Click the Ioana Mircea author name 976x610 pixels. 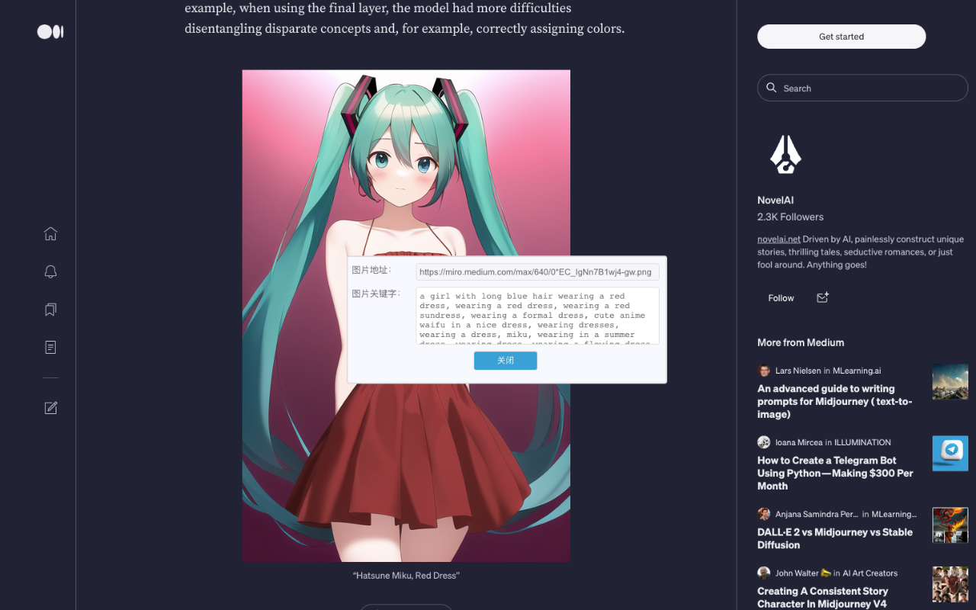pos(799,442)
